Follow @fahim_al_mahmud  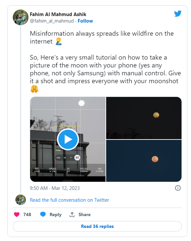point(85,21)
